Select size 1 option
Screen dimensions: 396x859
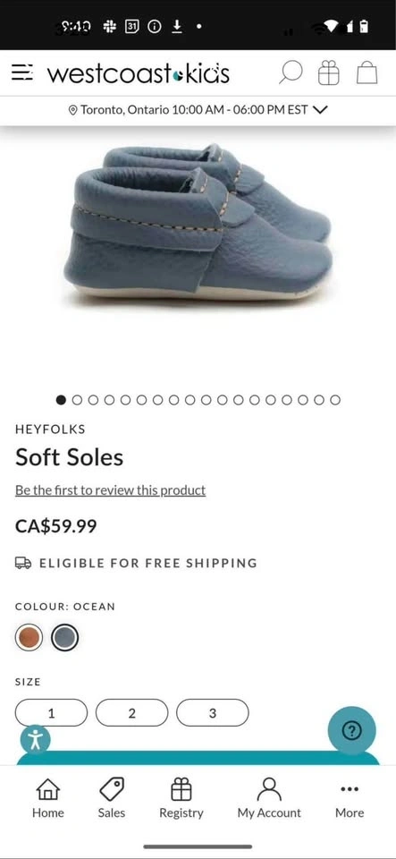click(x=52, y=713)
